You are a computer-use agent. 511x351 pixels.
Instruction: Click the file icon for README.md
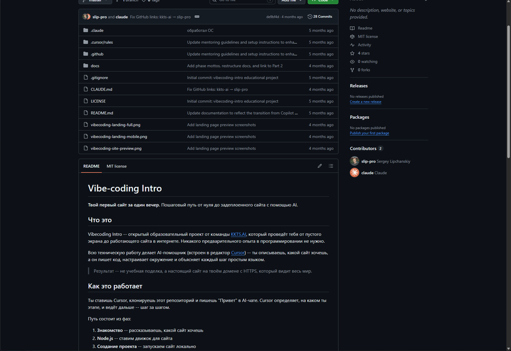(x=86, y=113)
